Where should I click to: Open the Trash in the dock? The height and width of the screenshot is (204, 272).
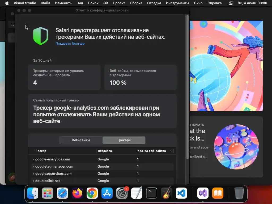coord(239,193)
